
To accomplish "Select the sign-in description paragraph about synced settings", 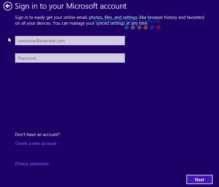I will click(x=109, y=20).
